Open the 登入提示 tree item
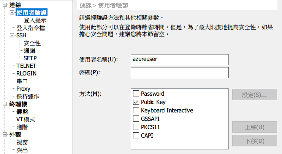Image resolution: width=282 pixels, height=154 pixels. (35, 20)
